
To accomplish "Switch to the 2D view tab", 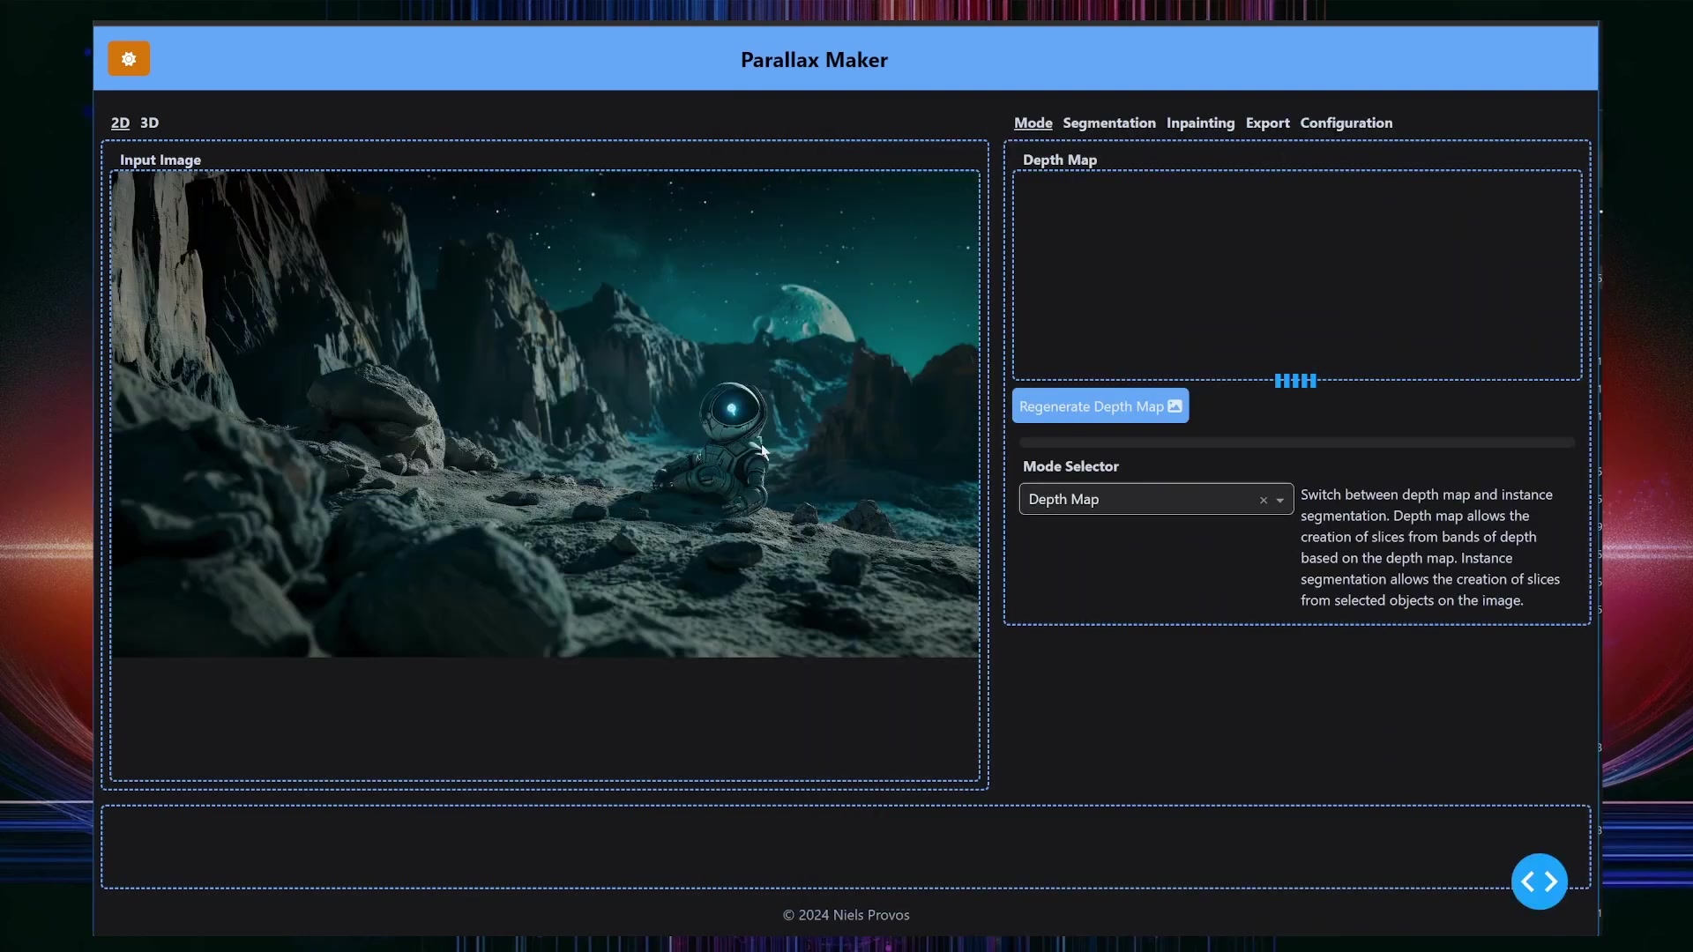I will tap(120, 123).
